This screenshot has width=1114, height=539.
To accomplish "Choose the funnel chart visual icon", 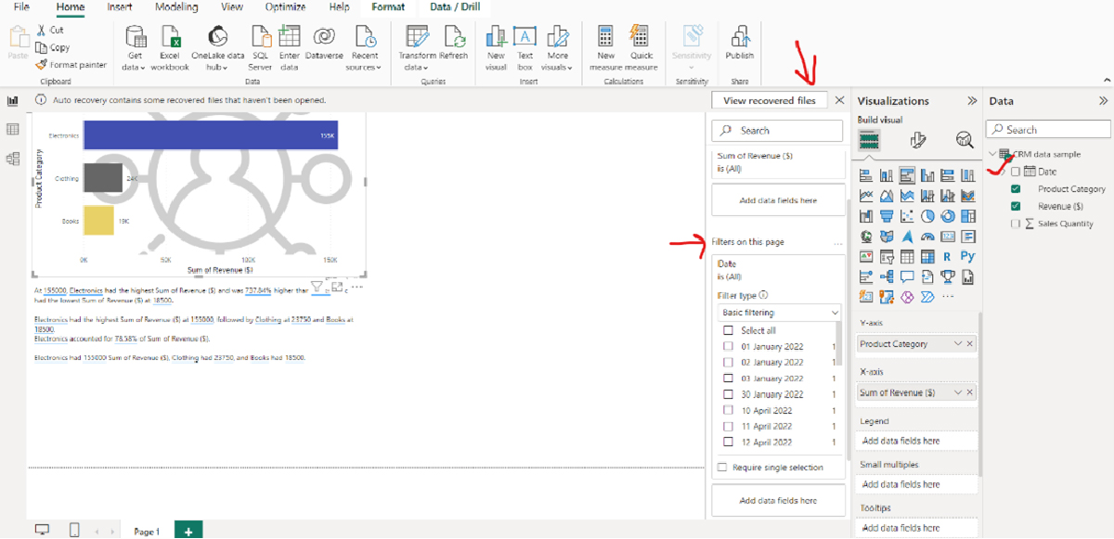I will [x=887, y=215].
